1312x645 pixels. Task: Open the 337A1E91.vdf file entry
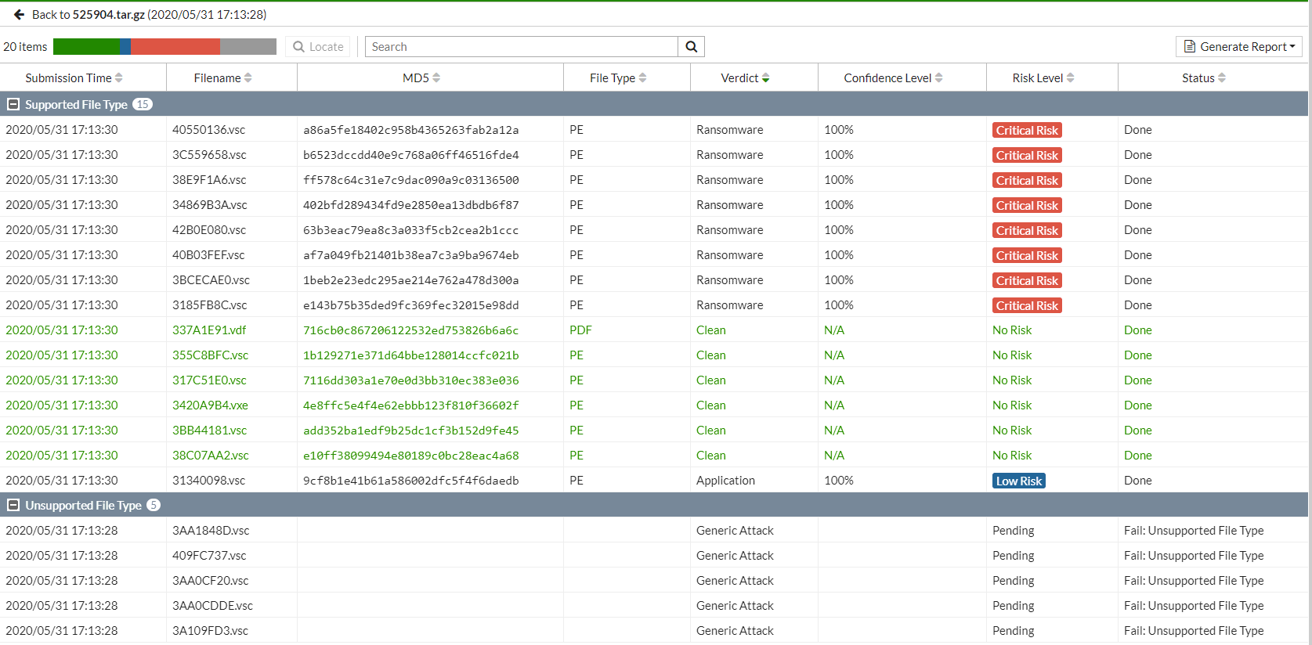point(209,330)
